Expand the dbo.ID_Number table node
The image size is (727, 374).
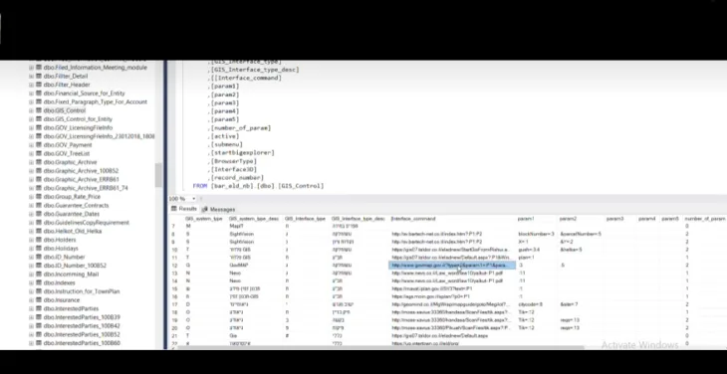click(31, 257)
